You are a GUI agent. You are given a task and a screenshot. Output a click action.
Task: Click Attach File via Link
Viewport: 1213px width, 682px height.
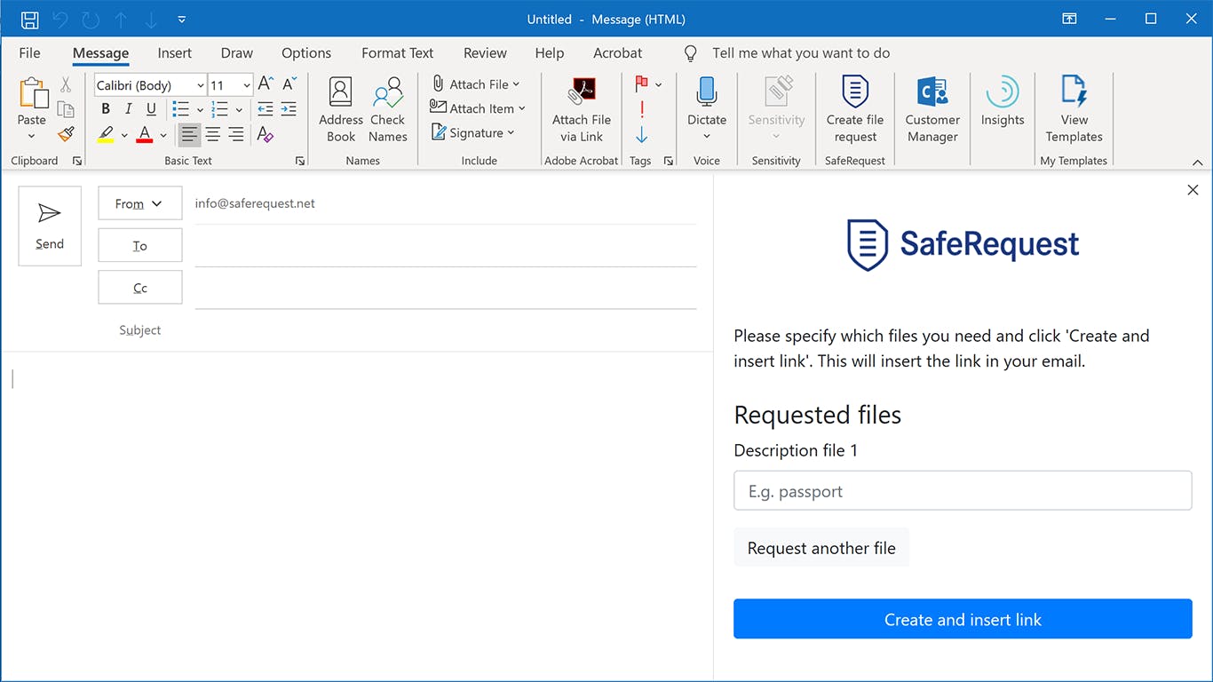(x=581, y=107)
